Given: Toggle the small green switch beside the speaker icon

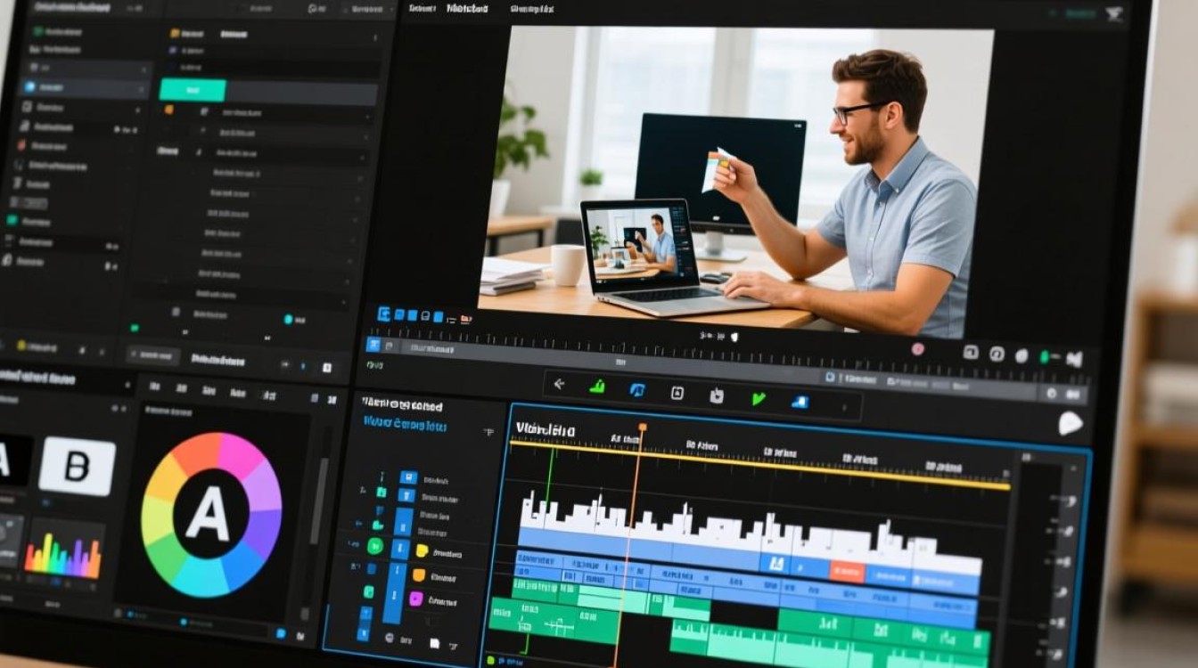Looking at the screenshot, I should (1045, 357).
